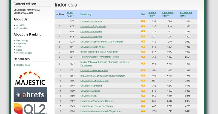The height and width of the screenshot is (114, 218).
Task: Click the Majestic logo in the sidebar
Action: [x=30, y=78]
